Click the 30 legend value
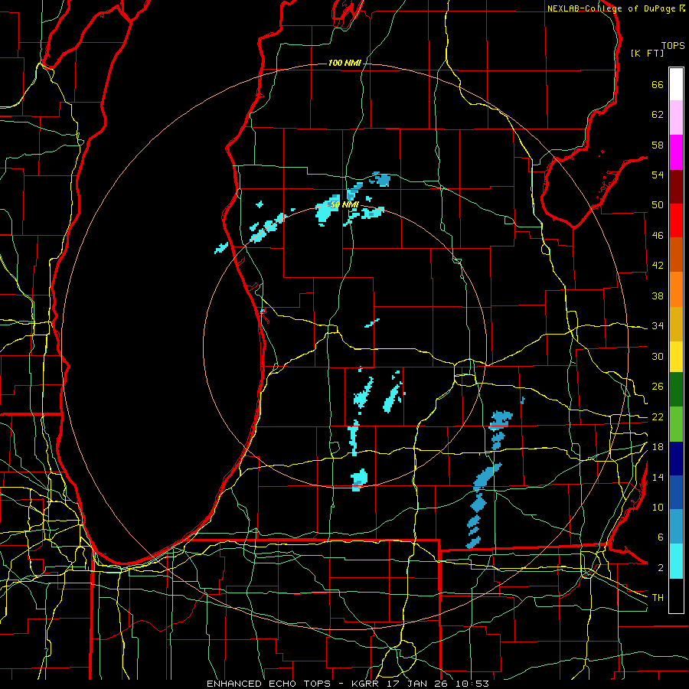 coord(658,356)
